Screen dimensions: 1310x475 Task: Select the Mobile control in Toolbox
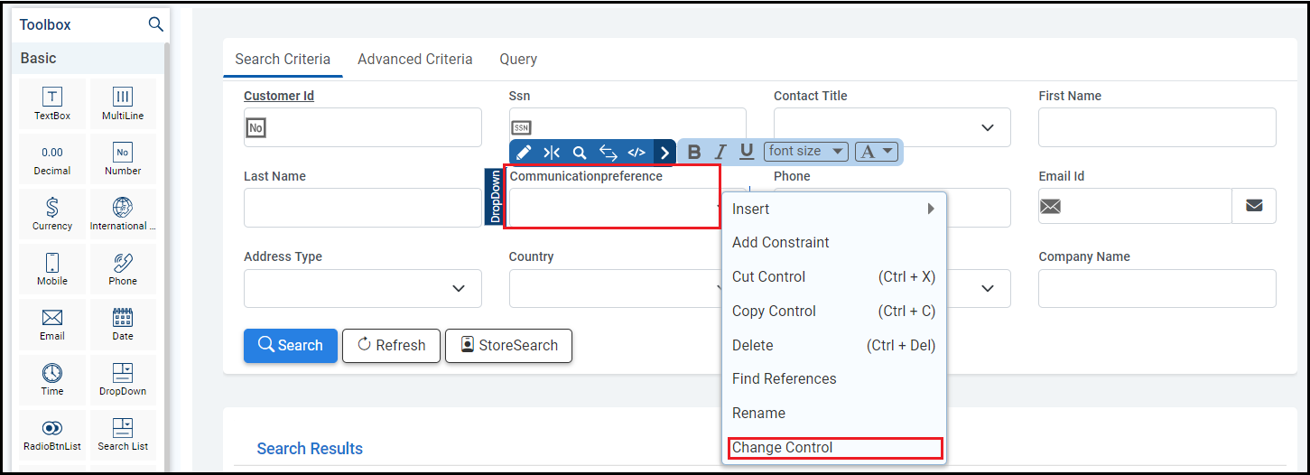(x=52, y=269)
